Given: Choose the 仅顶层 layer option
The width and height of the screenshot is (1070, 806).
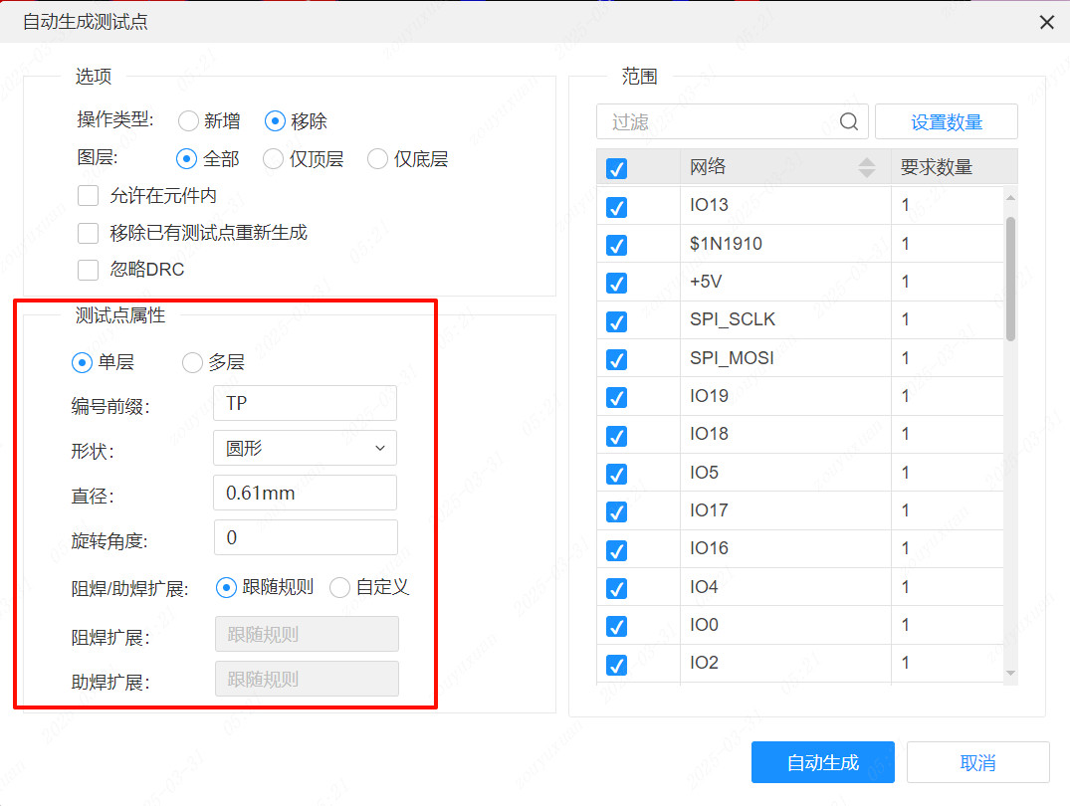Looking at the screenshot, I should (273, 158).
